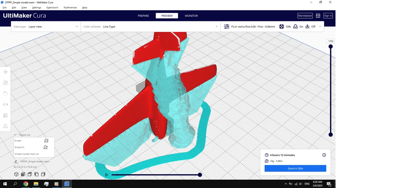
Task: Click Save to Disk button
Action: pos(295,168)
